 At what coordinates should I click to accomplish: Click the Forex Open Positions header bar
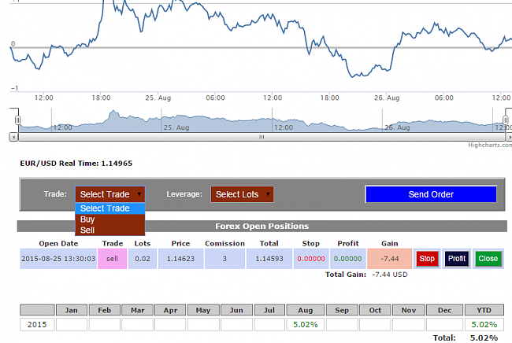[x=262, y=227]
